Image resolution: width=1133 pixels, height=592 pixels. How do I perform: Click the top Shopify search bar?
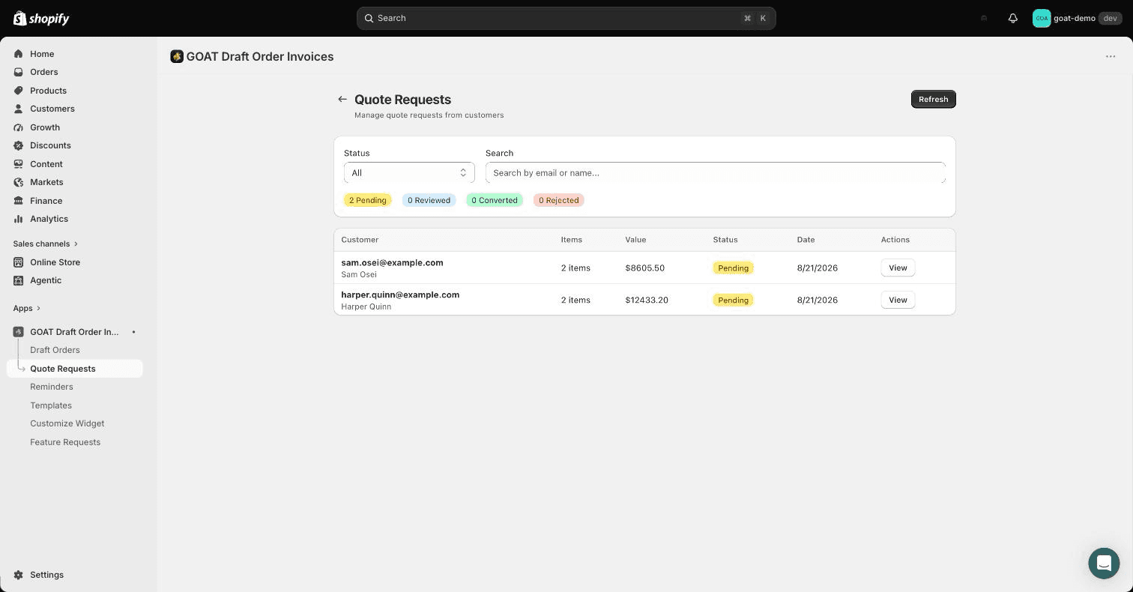(566, 18)
